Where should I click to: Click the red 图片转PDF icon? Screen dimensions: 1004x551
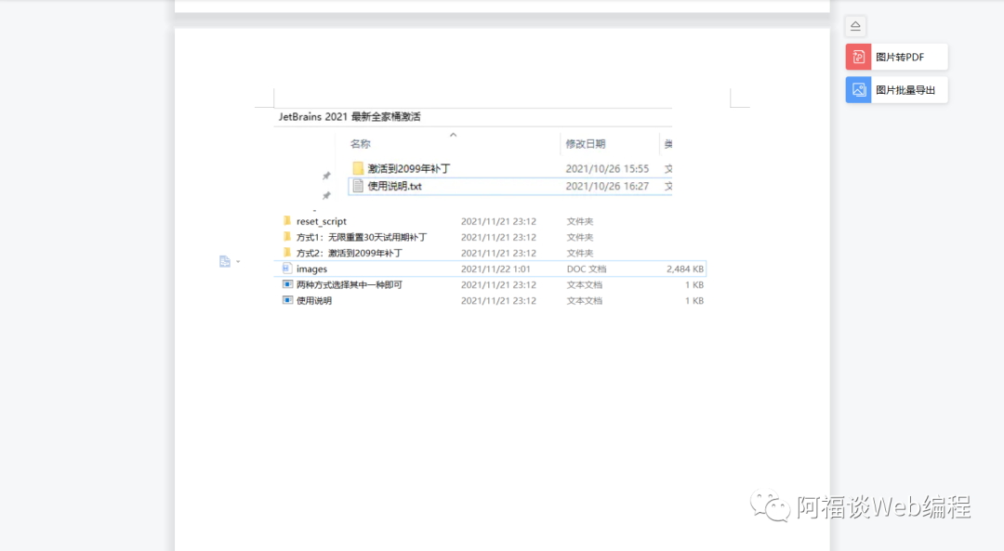point(859,57)
